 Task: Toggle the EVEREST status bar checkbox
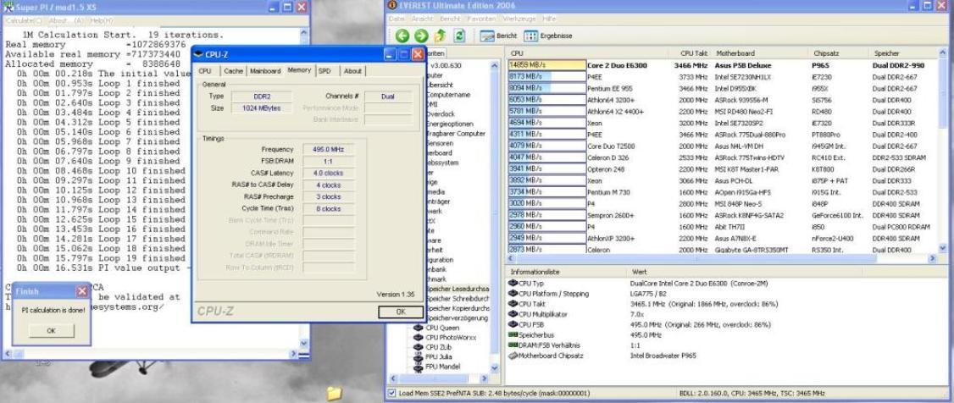coord(391,394)
